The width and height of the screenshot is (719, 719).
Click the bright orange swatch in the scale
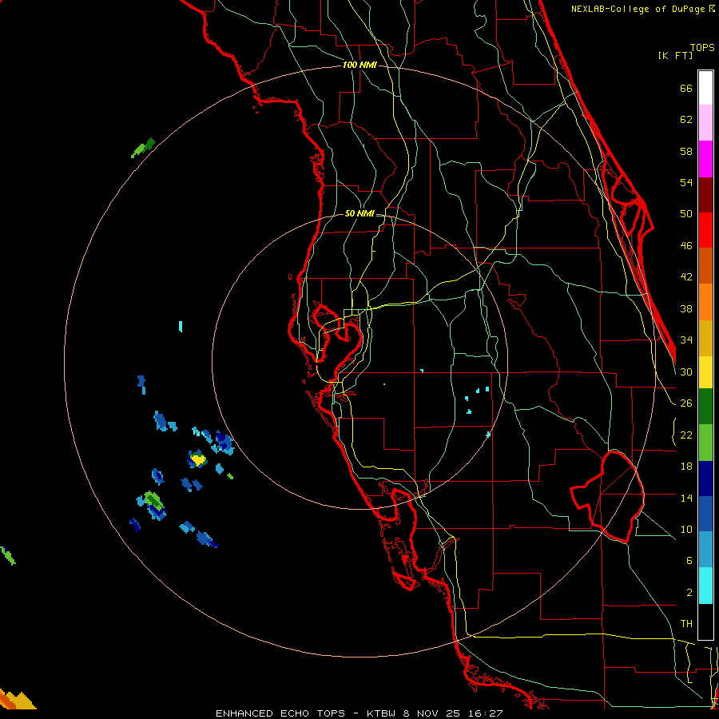click(705, 302)
